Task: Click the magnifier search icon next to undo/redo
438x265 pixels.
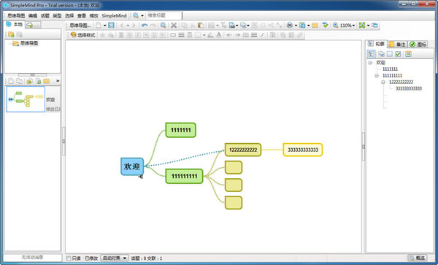Action: (163, 26)
